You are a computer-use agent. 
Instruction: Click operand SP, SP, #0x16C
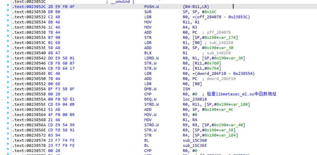click(x=199, y=12)
